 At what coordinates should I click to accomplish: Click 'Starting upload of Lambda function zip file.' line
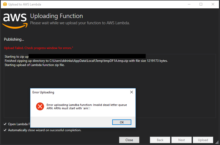35,65
